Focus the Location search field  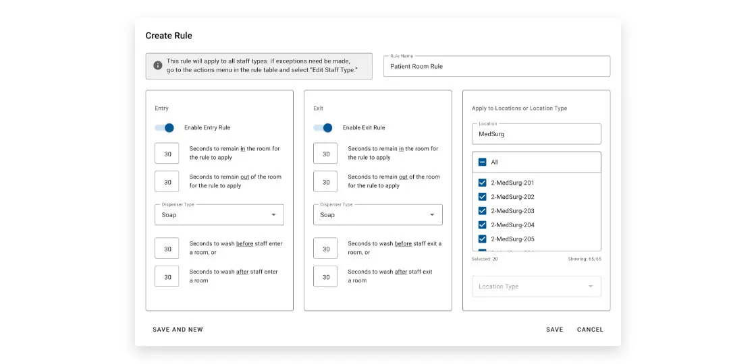(x=536, y=134)
